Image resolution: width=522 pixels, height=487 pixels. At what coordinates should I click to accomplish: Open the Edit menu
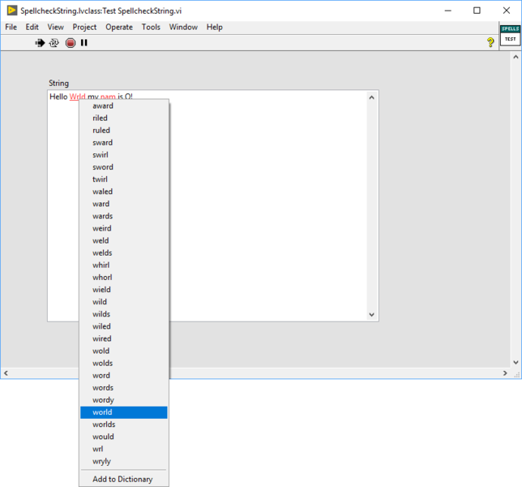(x=32, y=27)
